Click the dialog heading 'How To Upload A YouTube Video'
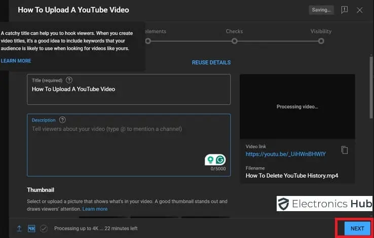Viewport: 374px width, 238px height. point(73,10)
